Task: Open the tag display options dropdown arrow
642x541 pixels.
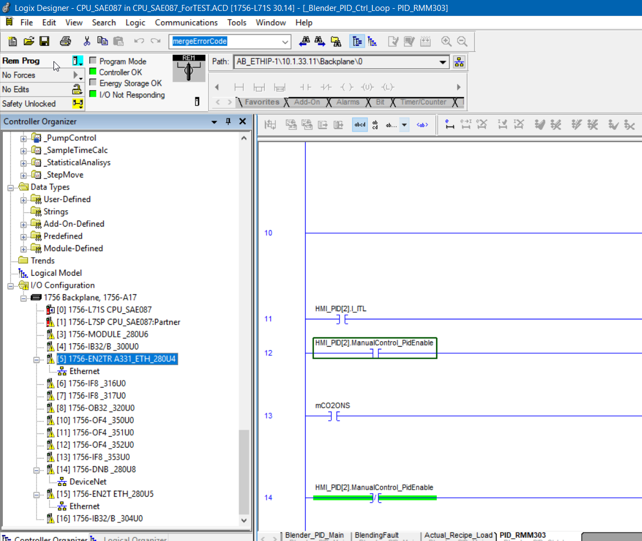Action: 405,125
